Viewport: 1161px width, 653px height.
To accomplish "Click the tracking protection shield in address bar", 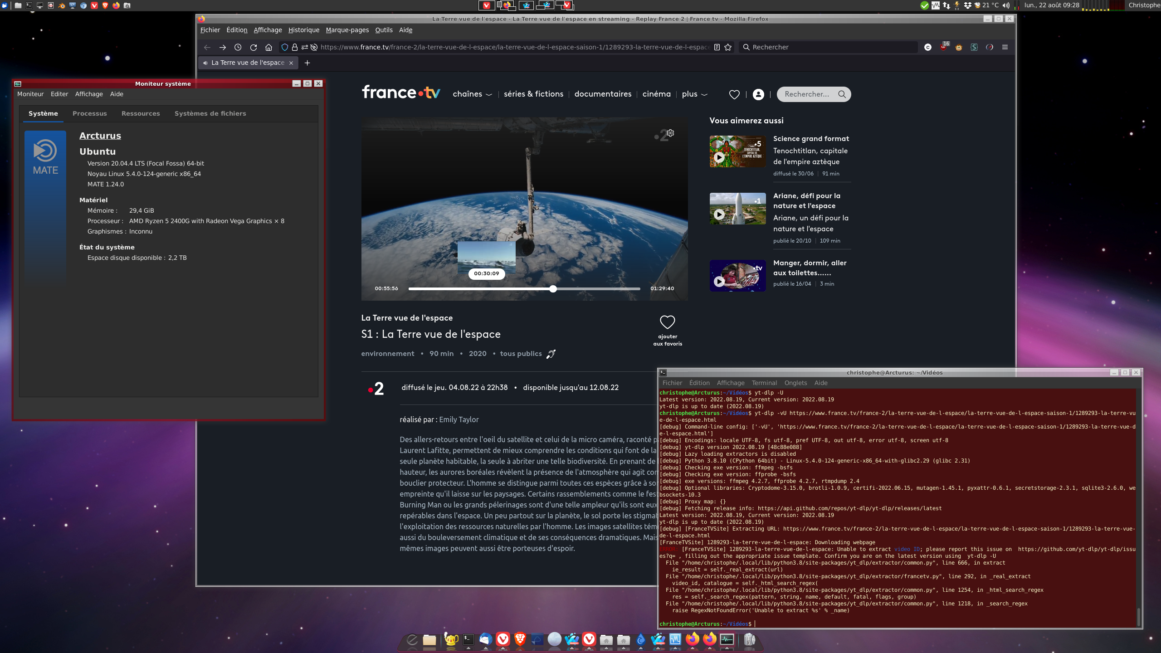I will (284, 47).
